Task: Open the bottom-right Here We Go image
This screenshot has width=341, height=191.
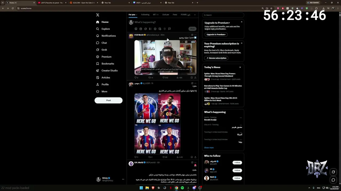Action: coord(169,139)
